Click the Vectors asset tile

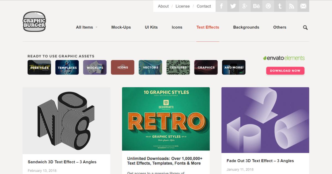[x=151, y=67]
